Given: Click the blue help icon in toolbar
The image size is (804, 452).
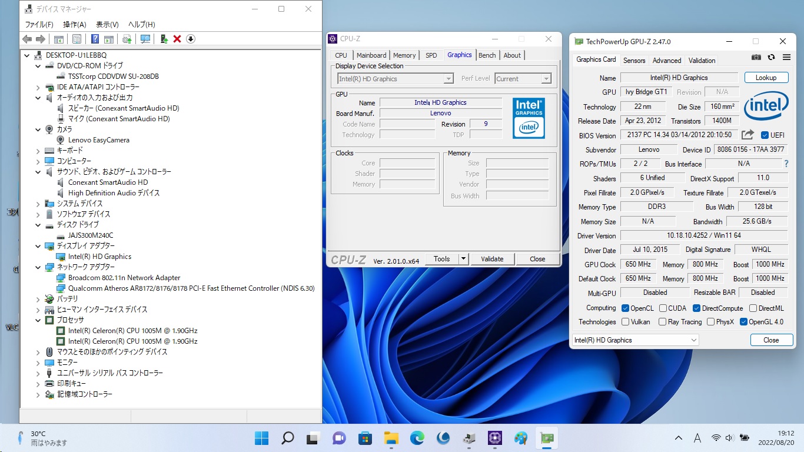Looking at the screenshot, I should [x=94, y=39].
